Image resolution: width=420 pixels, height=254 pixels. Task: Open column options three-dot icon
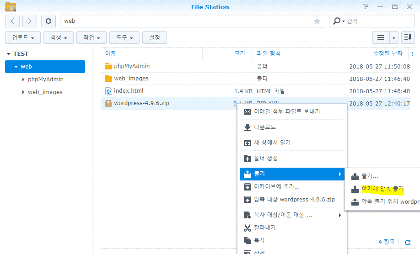click(x=412, y=54)
